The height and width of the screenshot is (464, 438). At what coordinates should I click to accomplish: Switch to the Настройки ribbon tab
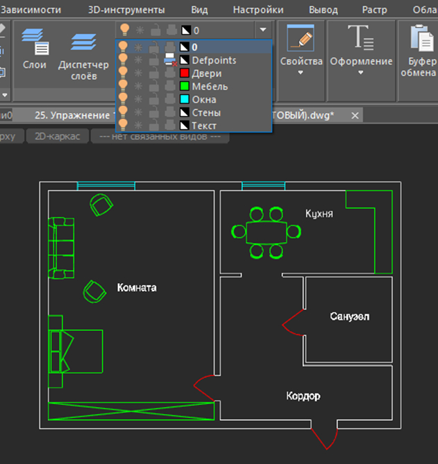click(258, 10)
